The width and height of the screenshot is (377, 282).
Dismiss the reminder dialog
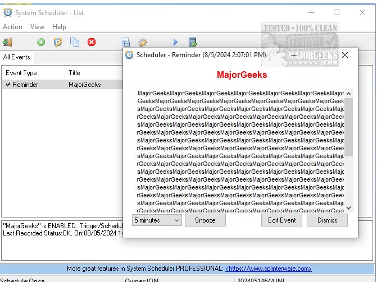point(327,220)
